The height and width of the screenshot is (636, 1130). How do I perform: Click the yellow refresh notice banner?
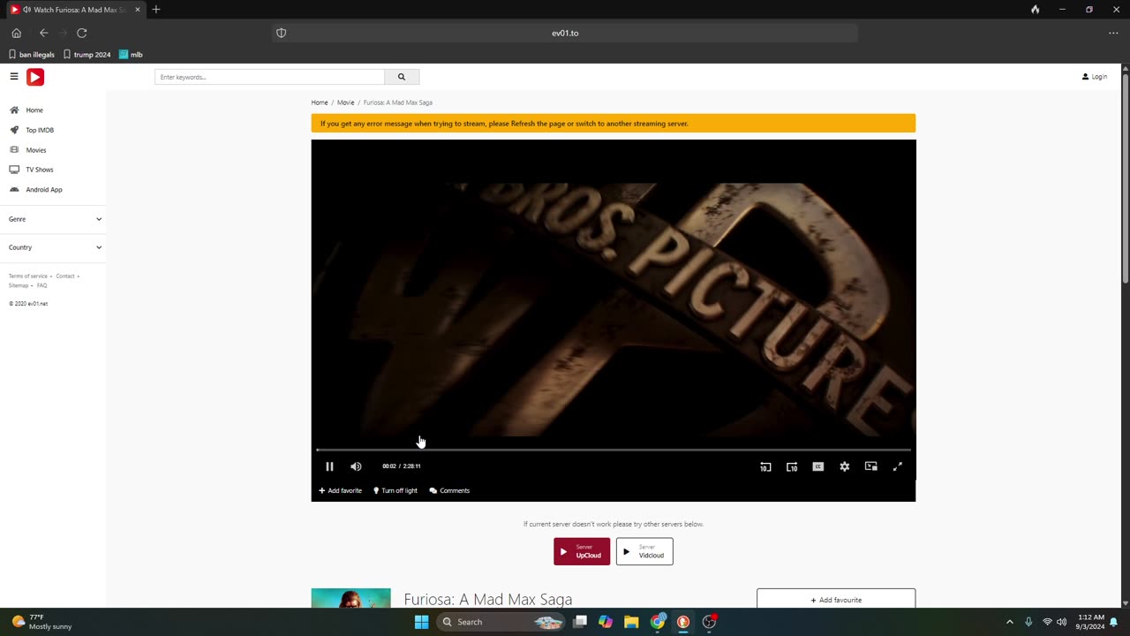coord(614,124)
